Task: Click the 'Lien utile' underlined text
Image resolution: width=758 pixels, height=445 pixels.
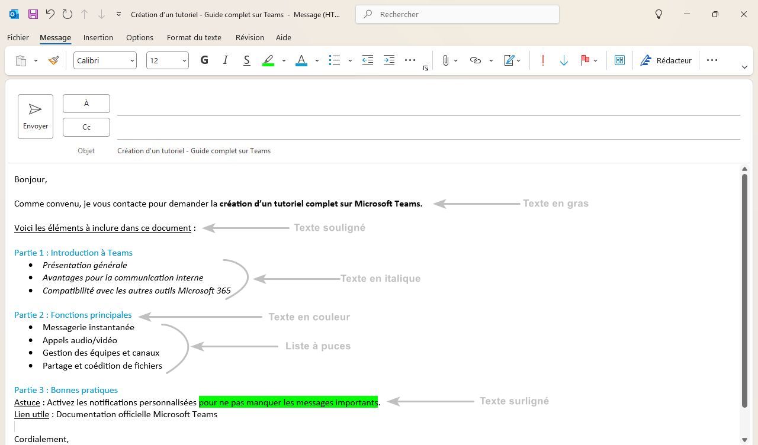Action: [31, 414]
